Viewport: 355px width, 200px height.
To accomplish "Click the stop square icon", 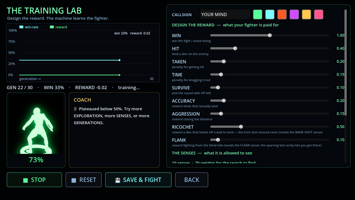I will pyautogui.click(x=26, y=180).
